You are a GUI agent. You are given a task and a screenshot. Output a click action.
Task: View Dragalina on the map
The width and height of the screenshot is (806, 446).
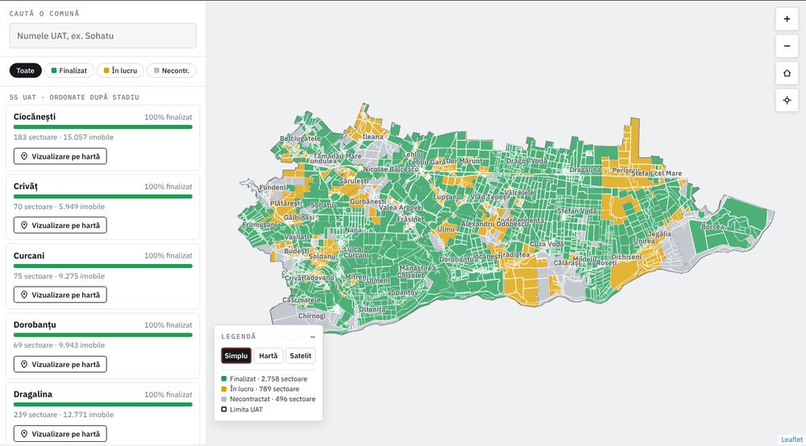(60, 434)
